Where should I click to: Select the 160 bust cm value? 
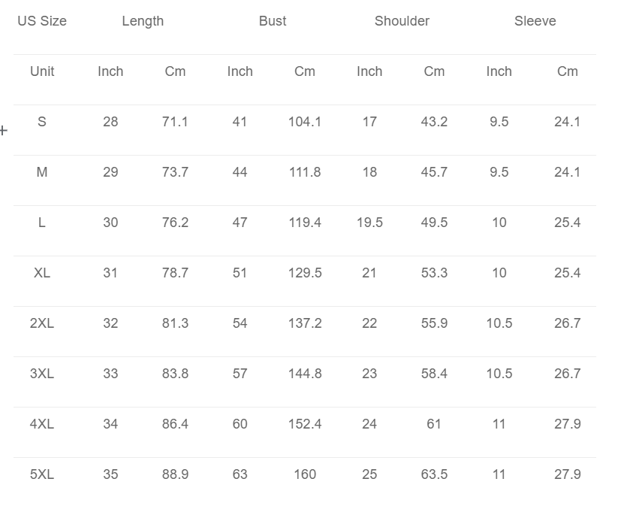tap(305, 474)
